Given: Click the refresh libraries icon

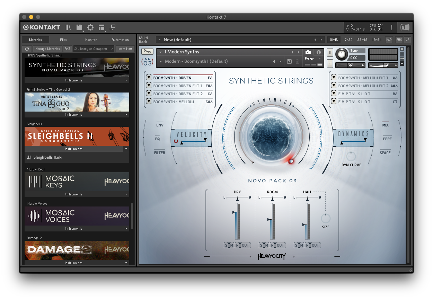Looking at the screenshot, I should [x=27, y=49].
